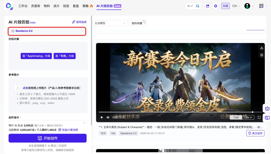Open the 生成模型 filter dropdown

110,23
